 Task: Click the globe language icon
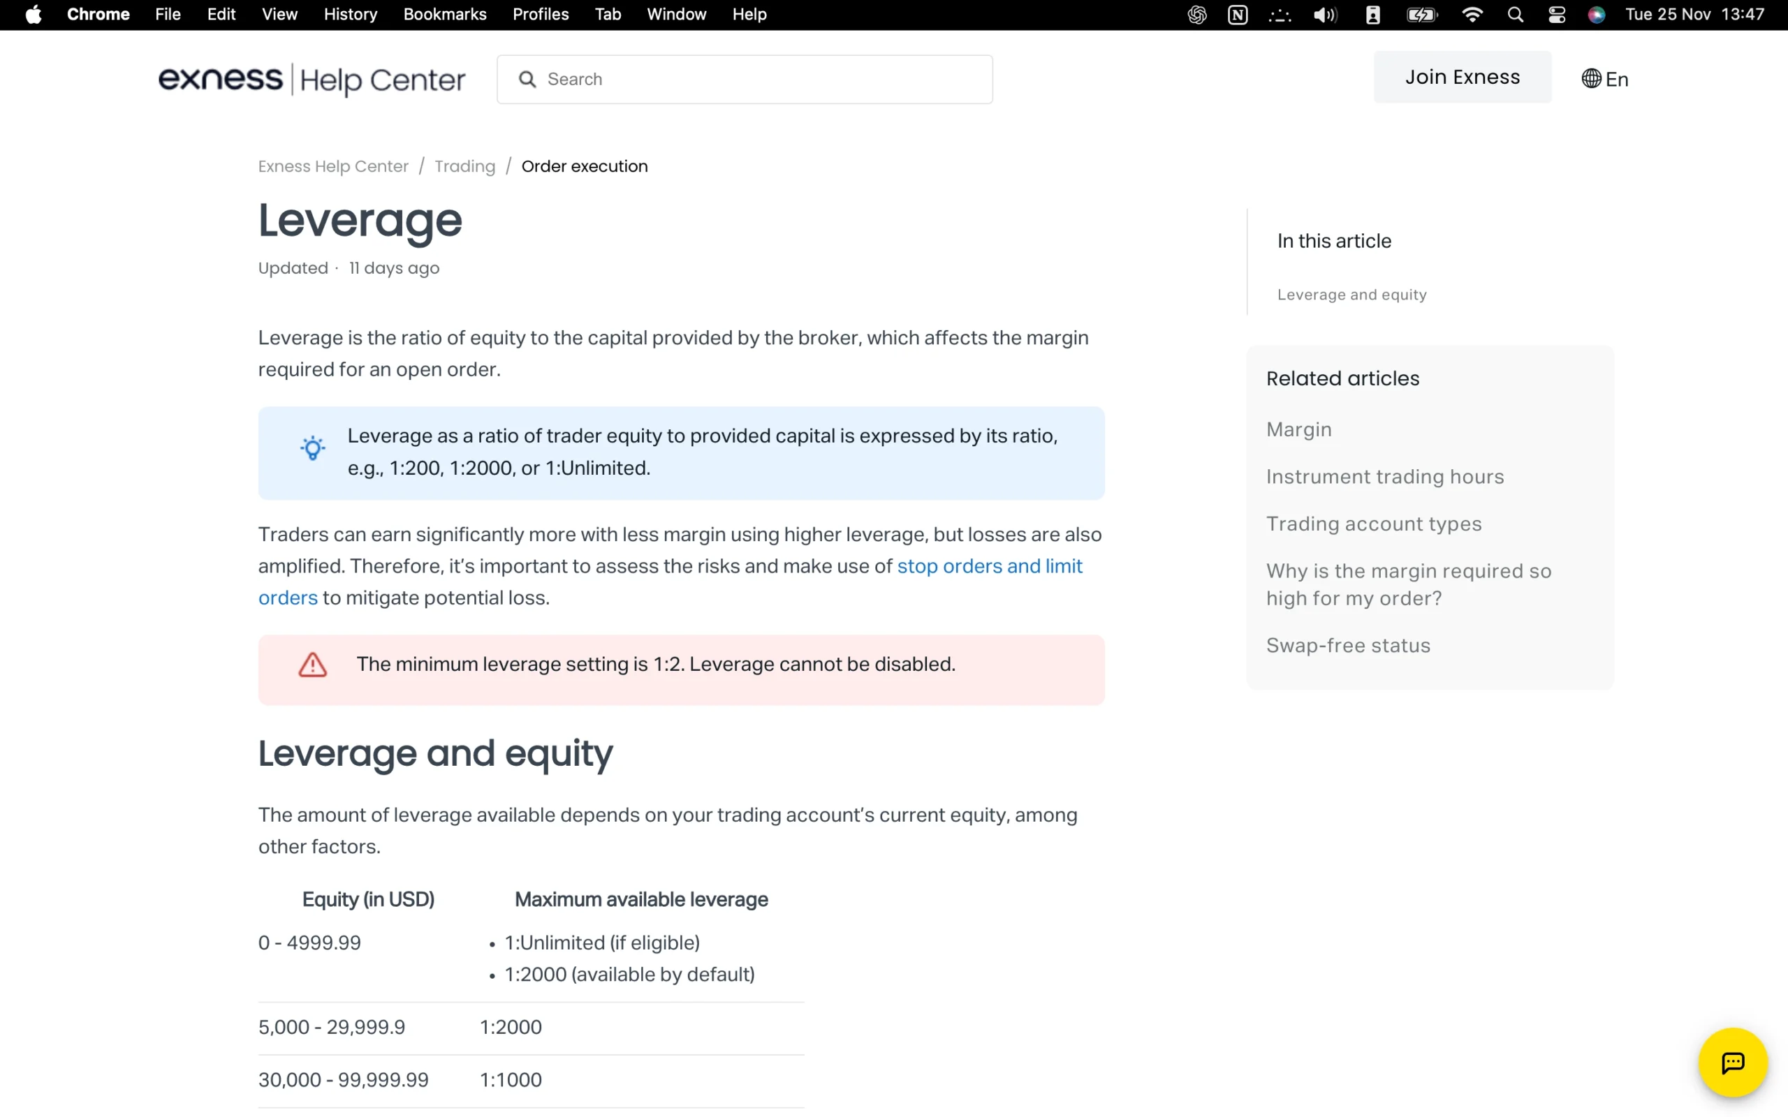click(x=1591, y=79)
